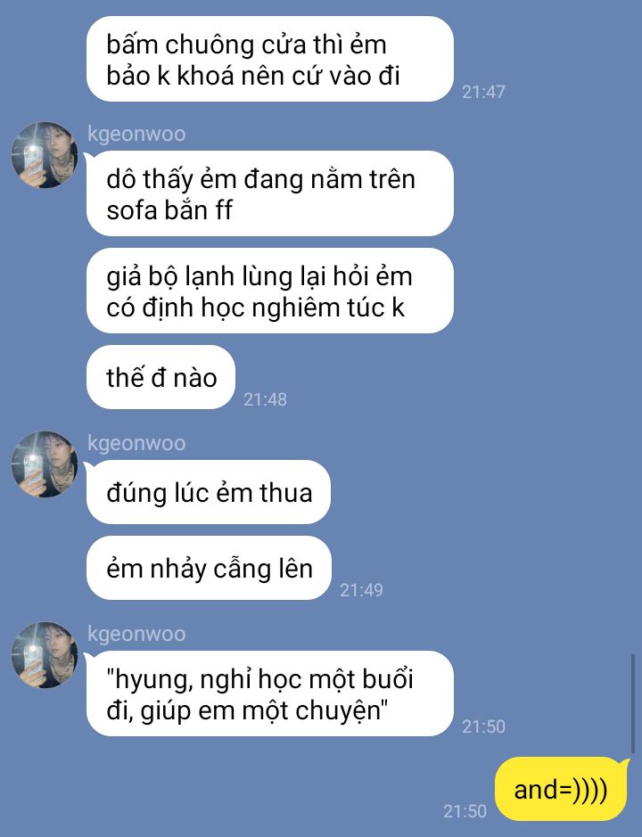The image size is (642, 837).
Task: Open kgeonwoo's avatar beside 'dô thấy ẻm' message
Action: click(x=45, y=155)
